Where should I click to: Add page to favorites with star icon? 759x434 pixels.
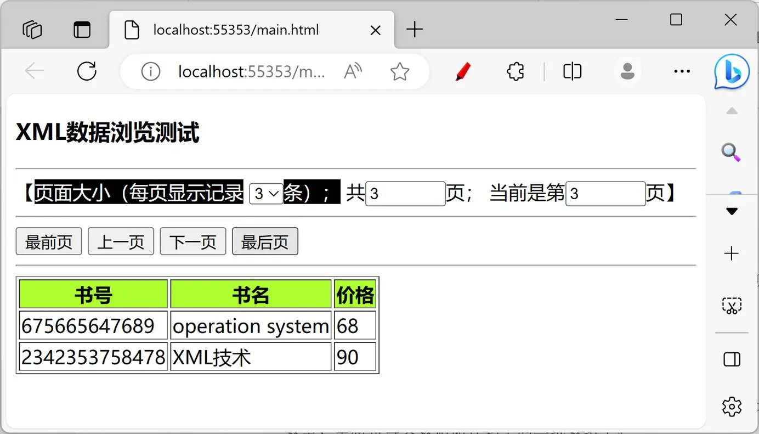(400, 71)
